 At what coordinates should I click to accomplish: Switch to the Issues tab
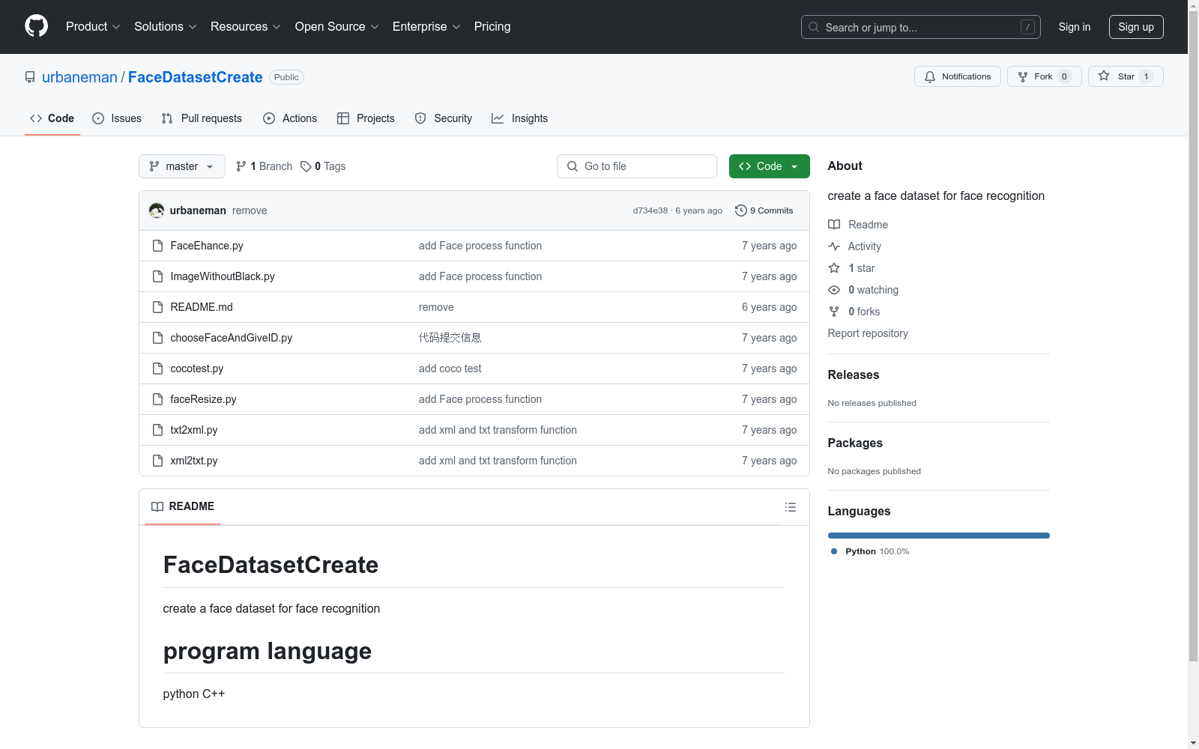point(117,118)
